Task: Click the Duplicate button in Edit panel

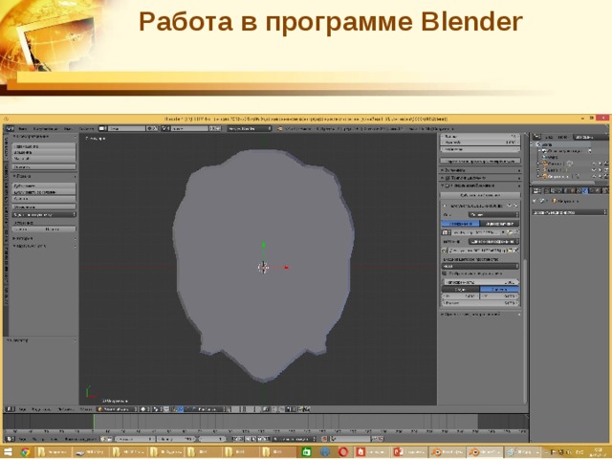Action: pos(44,186)
